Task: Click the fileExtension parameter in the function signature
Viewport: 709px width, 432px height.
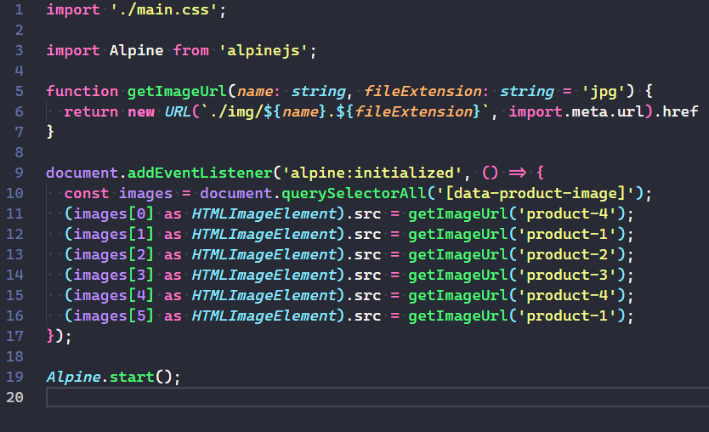Action: click(423, 91)
